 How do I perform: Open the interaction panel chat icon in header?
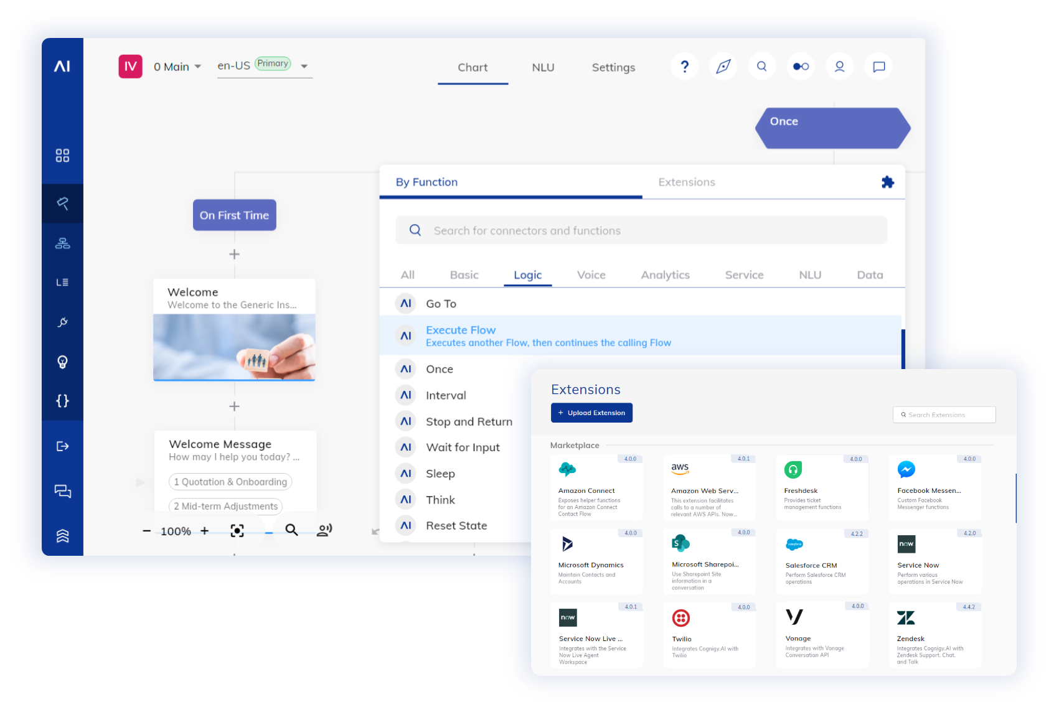[878, 67]
